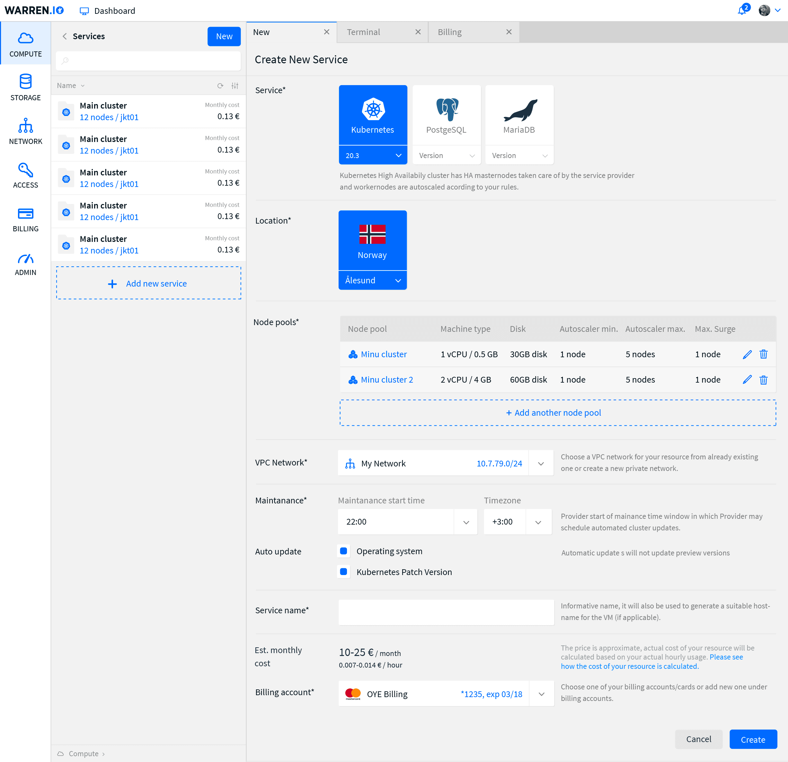Image resolution: width=788 pixels, height=762 pixels.
Task: Open the Access section in the sidebar
Action: pyautogui.click(x=25, y=175)
